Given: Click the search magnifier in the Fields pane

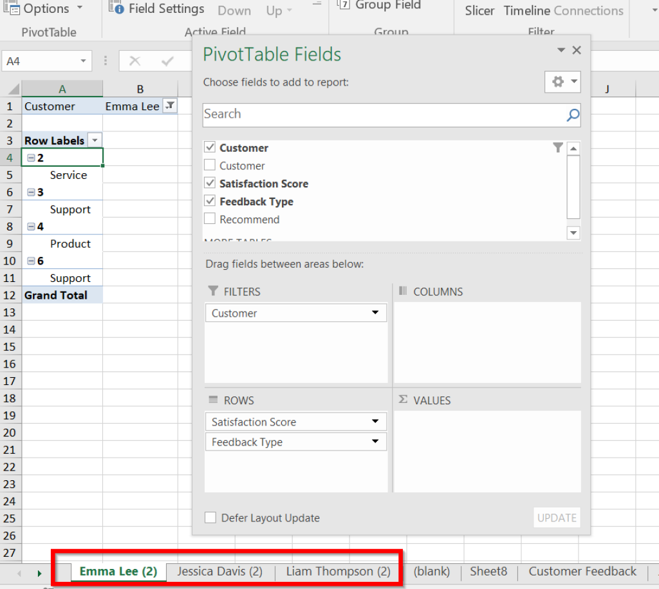Looking at the screenshot, I should (572, 114).
